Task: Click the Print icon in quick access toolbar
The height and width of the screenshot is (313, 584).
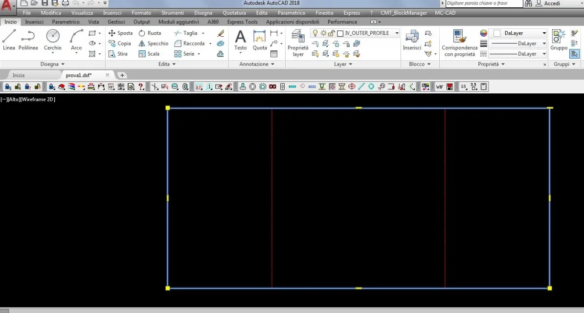Action: 65,3
